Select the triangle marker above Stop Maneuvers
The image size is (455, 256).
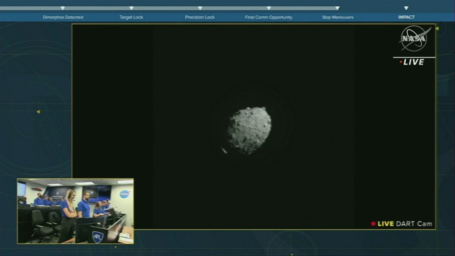tap(337, 8)
